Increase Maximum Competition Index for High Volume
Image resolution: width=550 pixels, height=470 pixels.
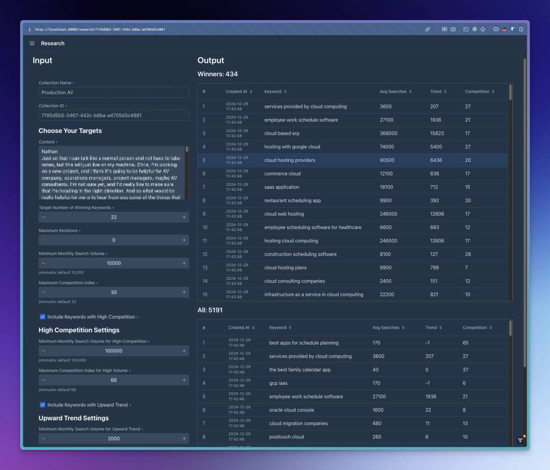184,380
